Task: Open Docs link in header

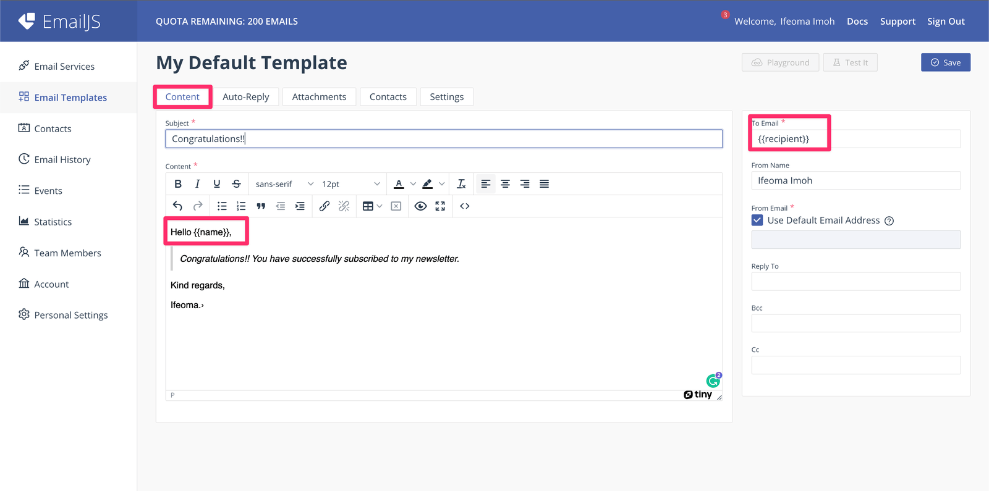Action: pos(857,22)
